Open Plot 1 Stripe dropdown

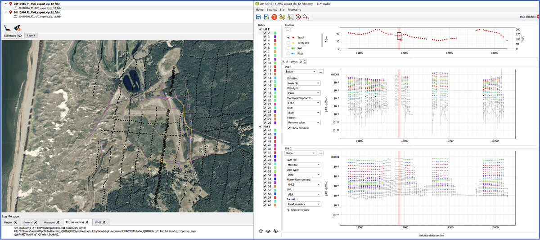301,71
